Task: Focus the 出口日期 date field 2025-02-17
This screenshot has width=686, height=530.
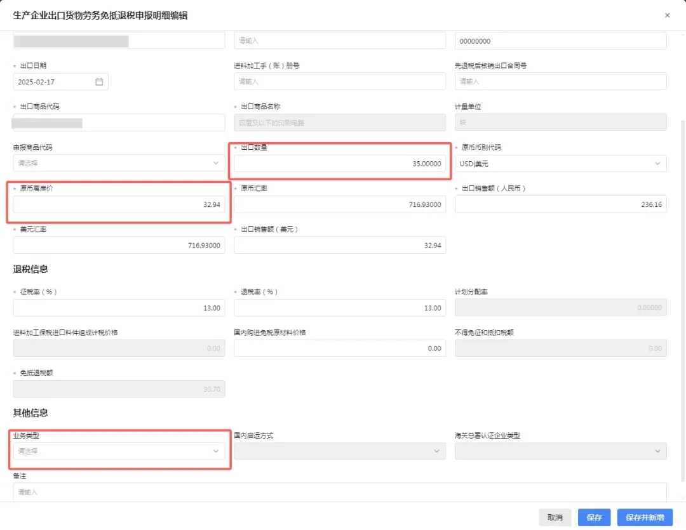Action: click(61, 82)
